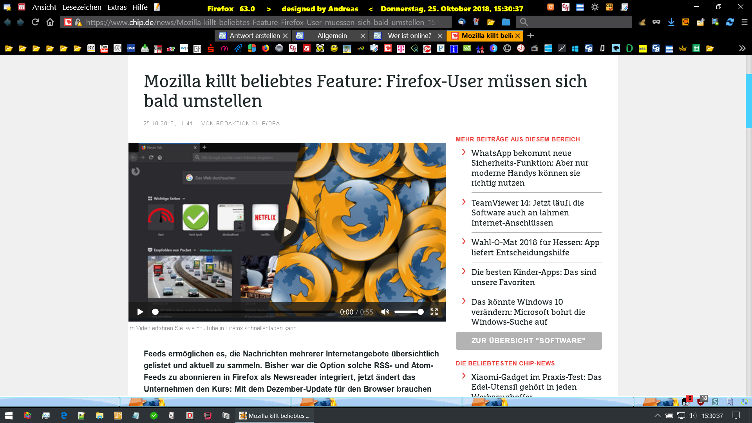752x423 pixels.
Task: Toggle fullscreen on the video player
Action: pyautogui.click(x=434, y=312)
